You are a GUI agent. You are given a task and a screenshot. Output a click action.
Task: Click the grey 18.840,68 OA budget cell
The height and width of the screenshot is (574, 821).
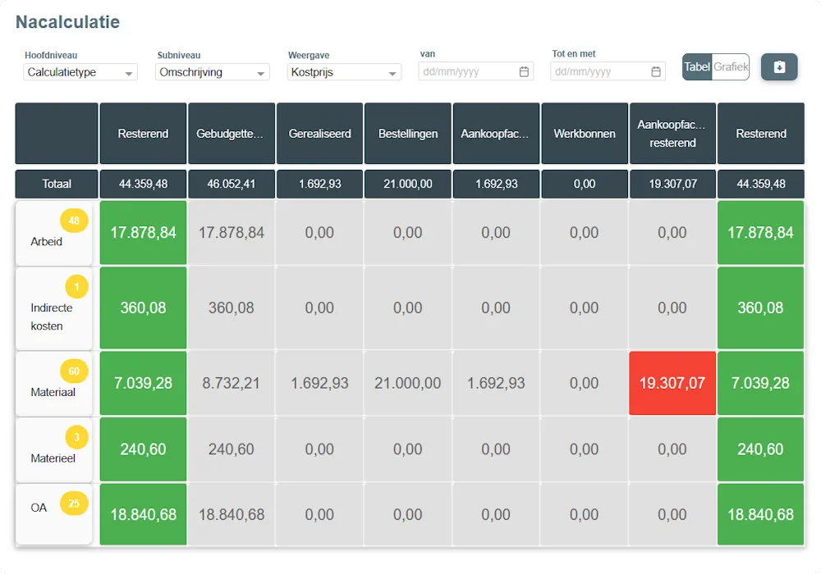pos(232,514)
